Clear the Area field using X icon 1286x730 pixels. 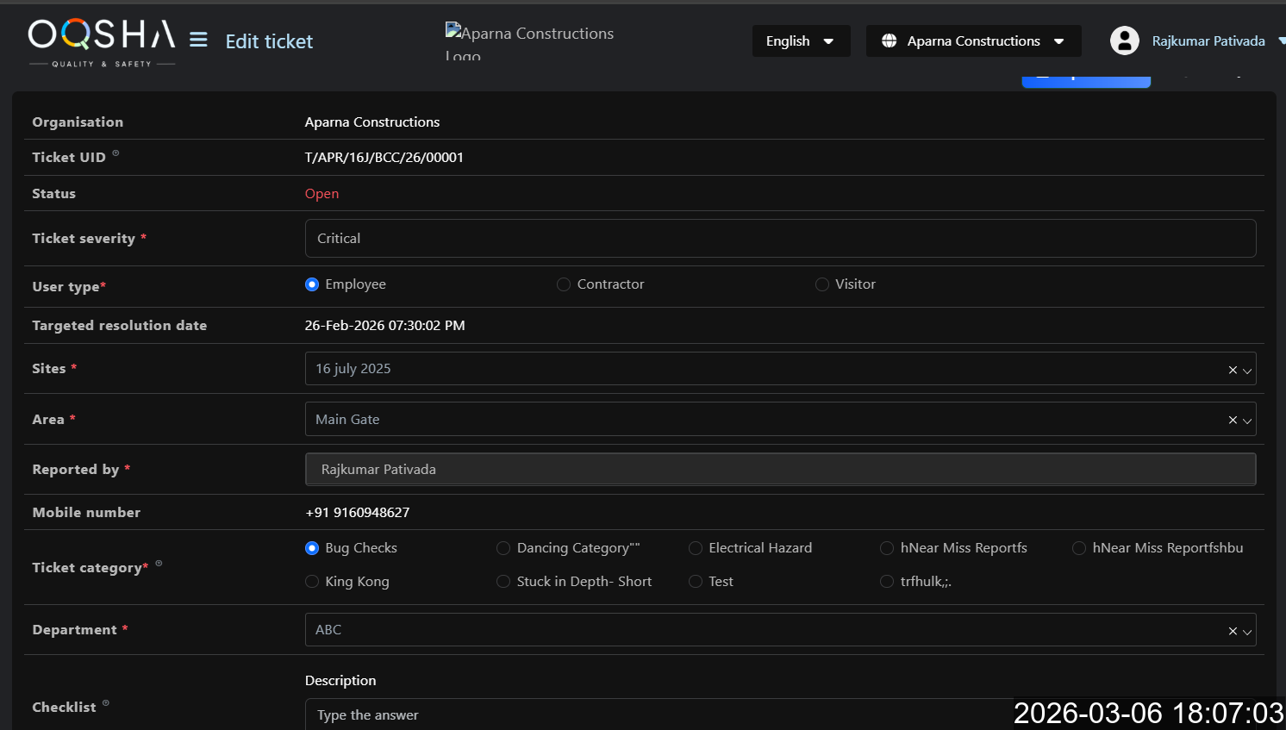(x=1232, y=421)
